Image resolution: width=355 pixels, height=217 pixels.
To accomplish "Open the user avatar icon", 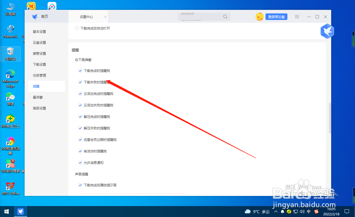I will coord(259,17).
